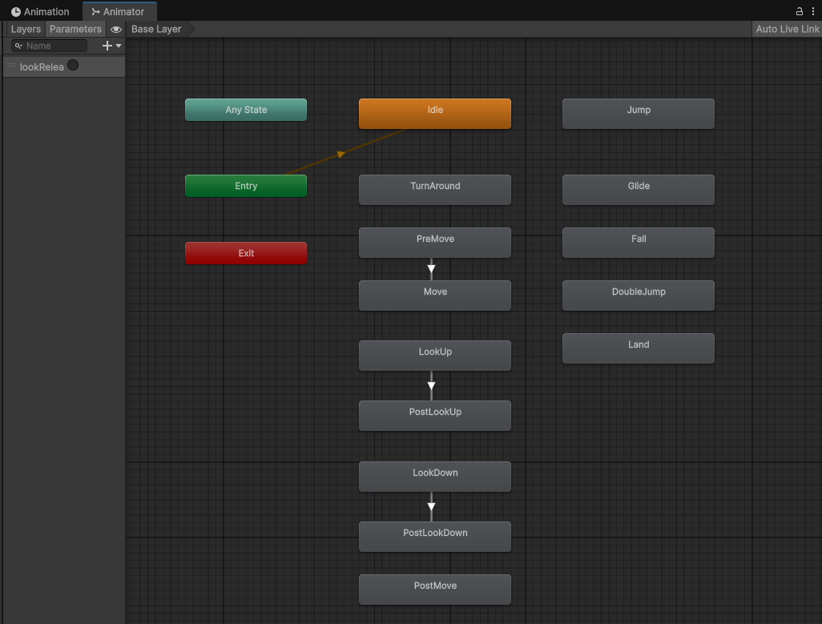Screen dimensions: 822x624
Task: Select the PreMove to Move transition arrow
Action: [x=431, y=269]
